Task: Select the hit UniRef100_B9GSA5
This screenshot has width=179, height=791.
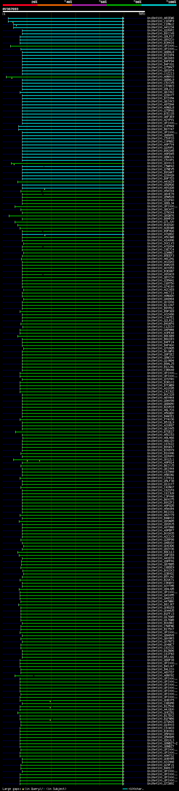Action: click(161, 151)
